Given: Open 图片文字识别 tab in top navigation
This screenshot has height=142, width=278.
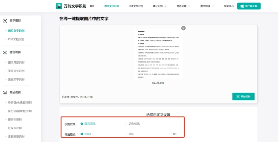Looking at the screenshot, I should pos(112,6).
